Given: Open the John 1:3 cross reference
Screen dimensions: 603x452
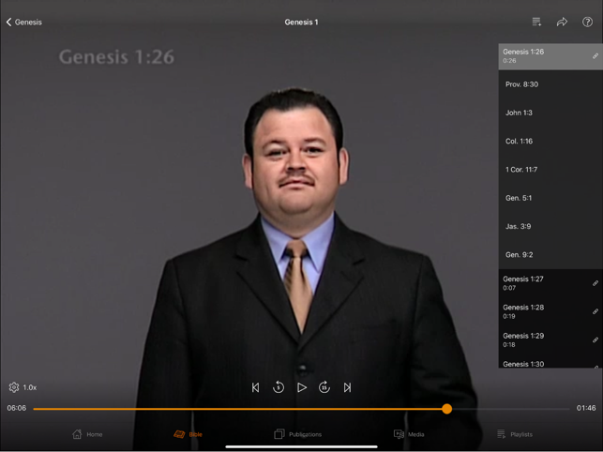Looking at the screenshot, I should pos(550,113).
